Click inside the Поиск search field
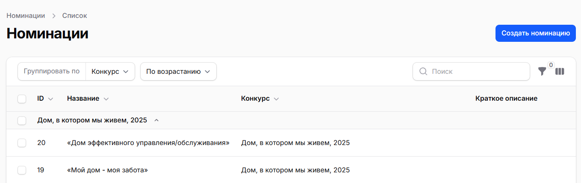The width and height of the screenshot is (581, 183). (471, 72)
